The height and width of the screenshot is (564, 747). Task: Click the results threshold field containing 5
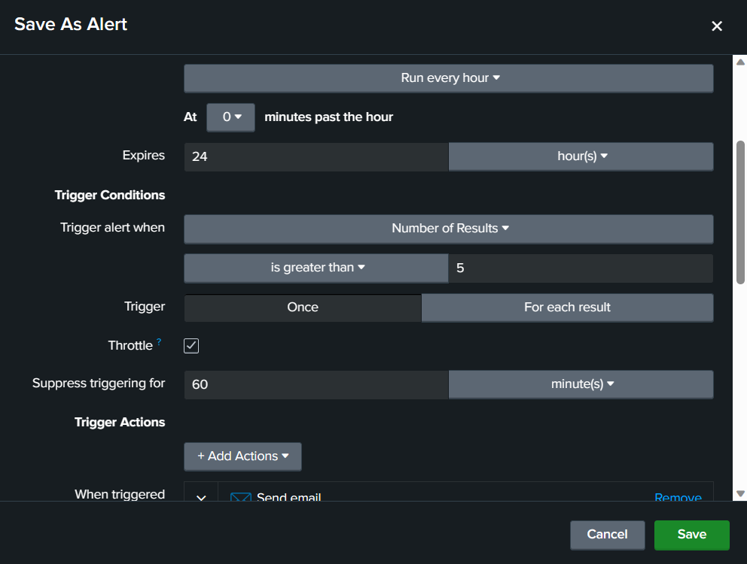(581, 268)
